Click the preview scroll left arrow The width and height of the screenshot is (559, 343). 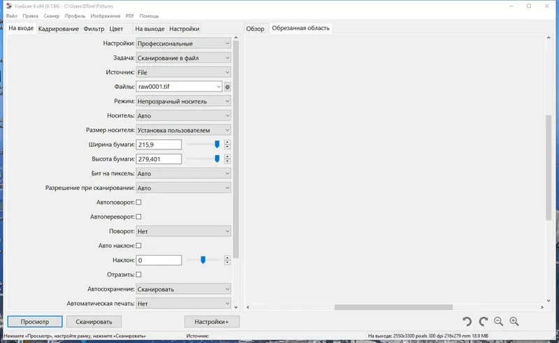pyautogui.click(x=248, y=307)
